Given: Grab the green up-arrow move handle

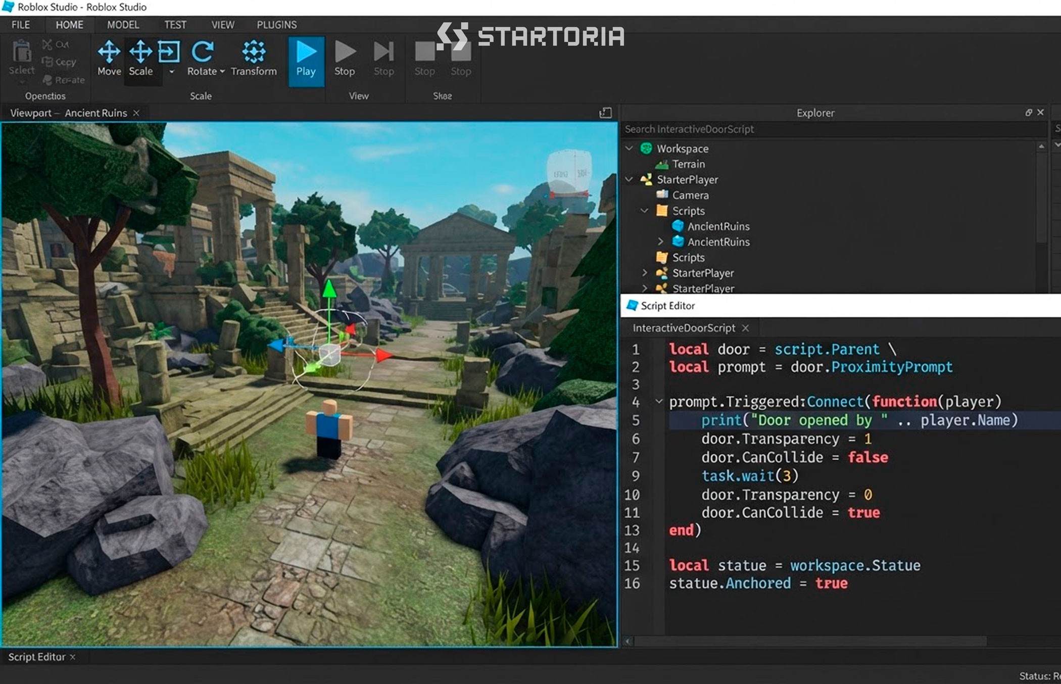Looking at the screenshot, I should (x=329, y=289).
